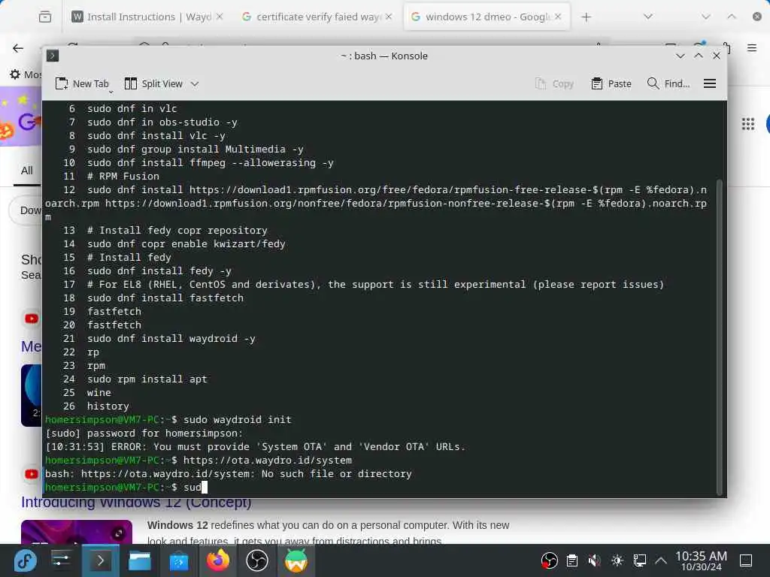
Task: Click the terminal prompt input line
Action: 380,487
